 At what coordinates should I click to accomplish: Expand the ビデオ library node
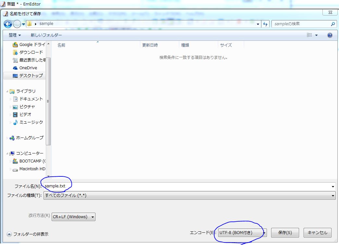(10, 115)
